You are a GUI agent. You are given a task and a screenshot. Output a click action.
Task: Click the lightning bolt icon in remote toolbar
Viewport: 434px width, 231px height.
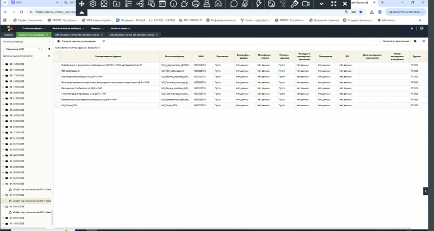(258, 4)
